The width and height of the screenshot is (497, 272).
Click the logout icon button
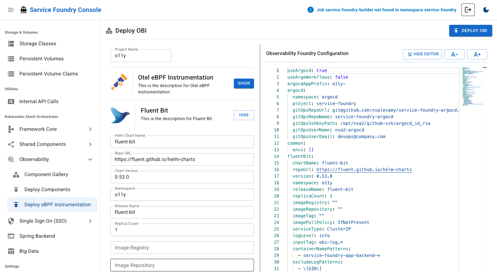468,10
